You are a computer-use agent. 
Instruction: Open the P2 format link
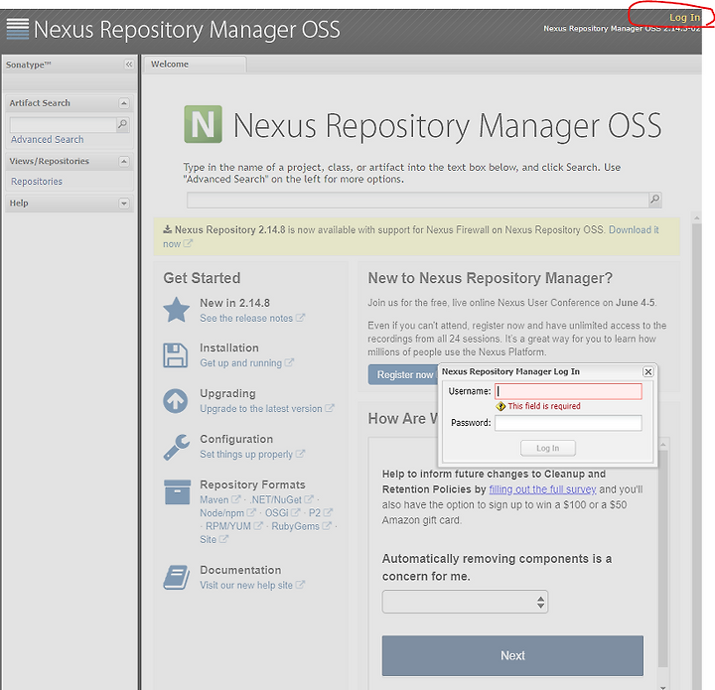(x=315, y=513)
